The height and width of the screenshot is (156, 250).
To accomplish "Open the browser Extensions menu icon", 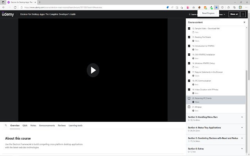I will (222, 7).
